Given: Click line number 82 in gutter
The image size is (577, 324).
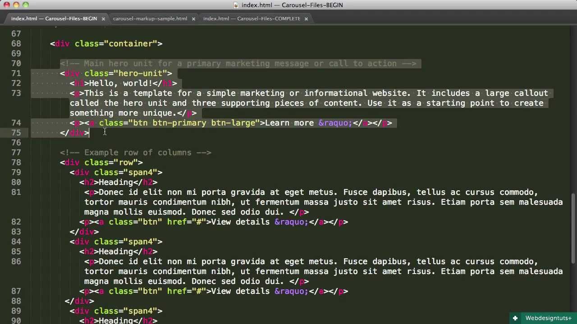Looking at the screenshot, I should click(16, 222).
